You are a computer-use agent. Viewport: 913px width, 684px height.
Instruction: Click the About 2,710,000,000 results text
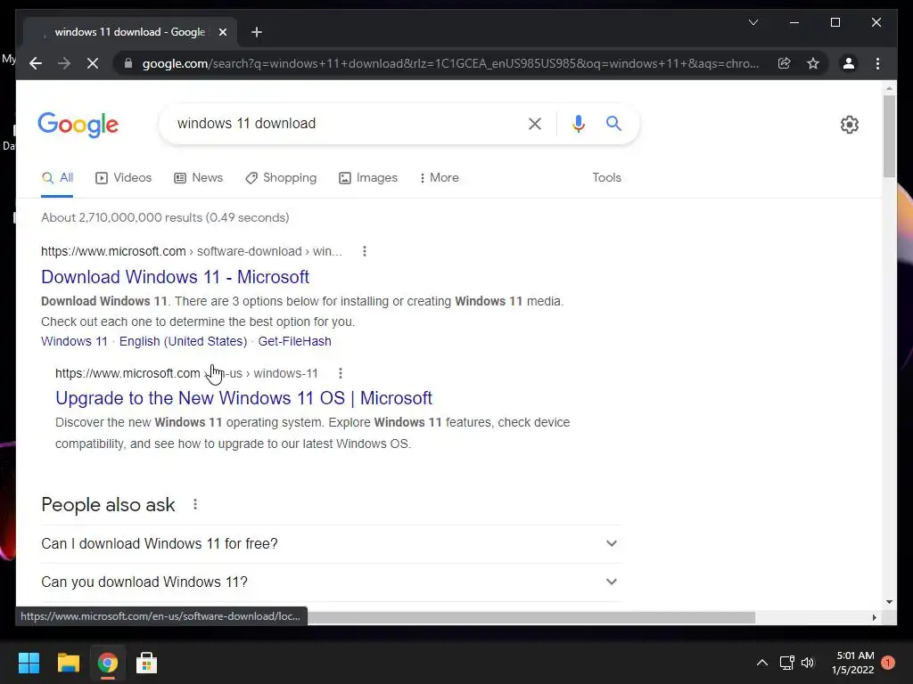(x=165, y=217)
